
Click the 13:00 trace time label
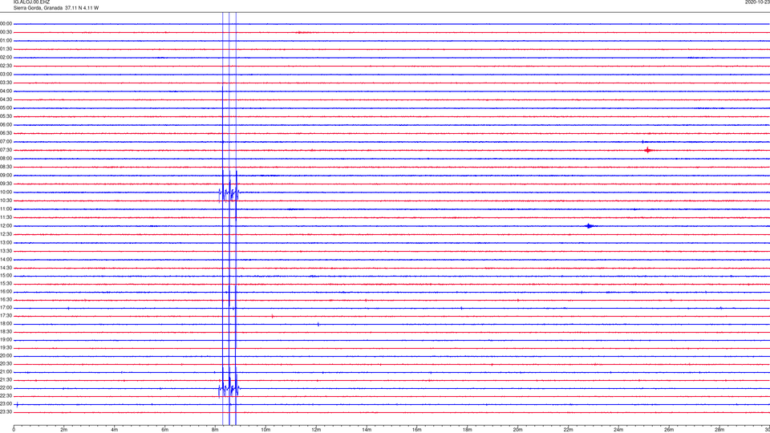point(6,242)
